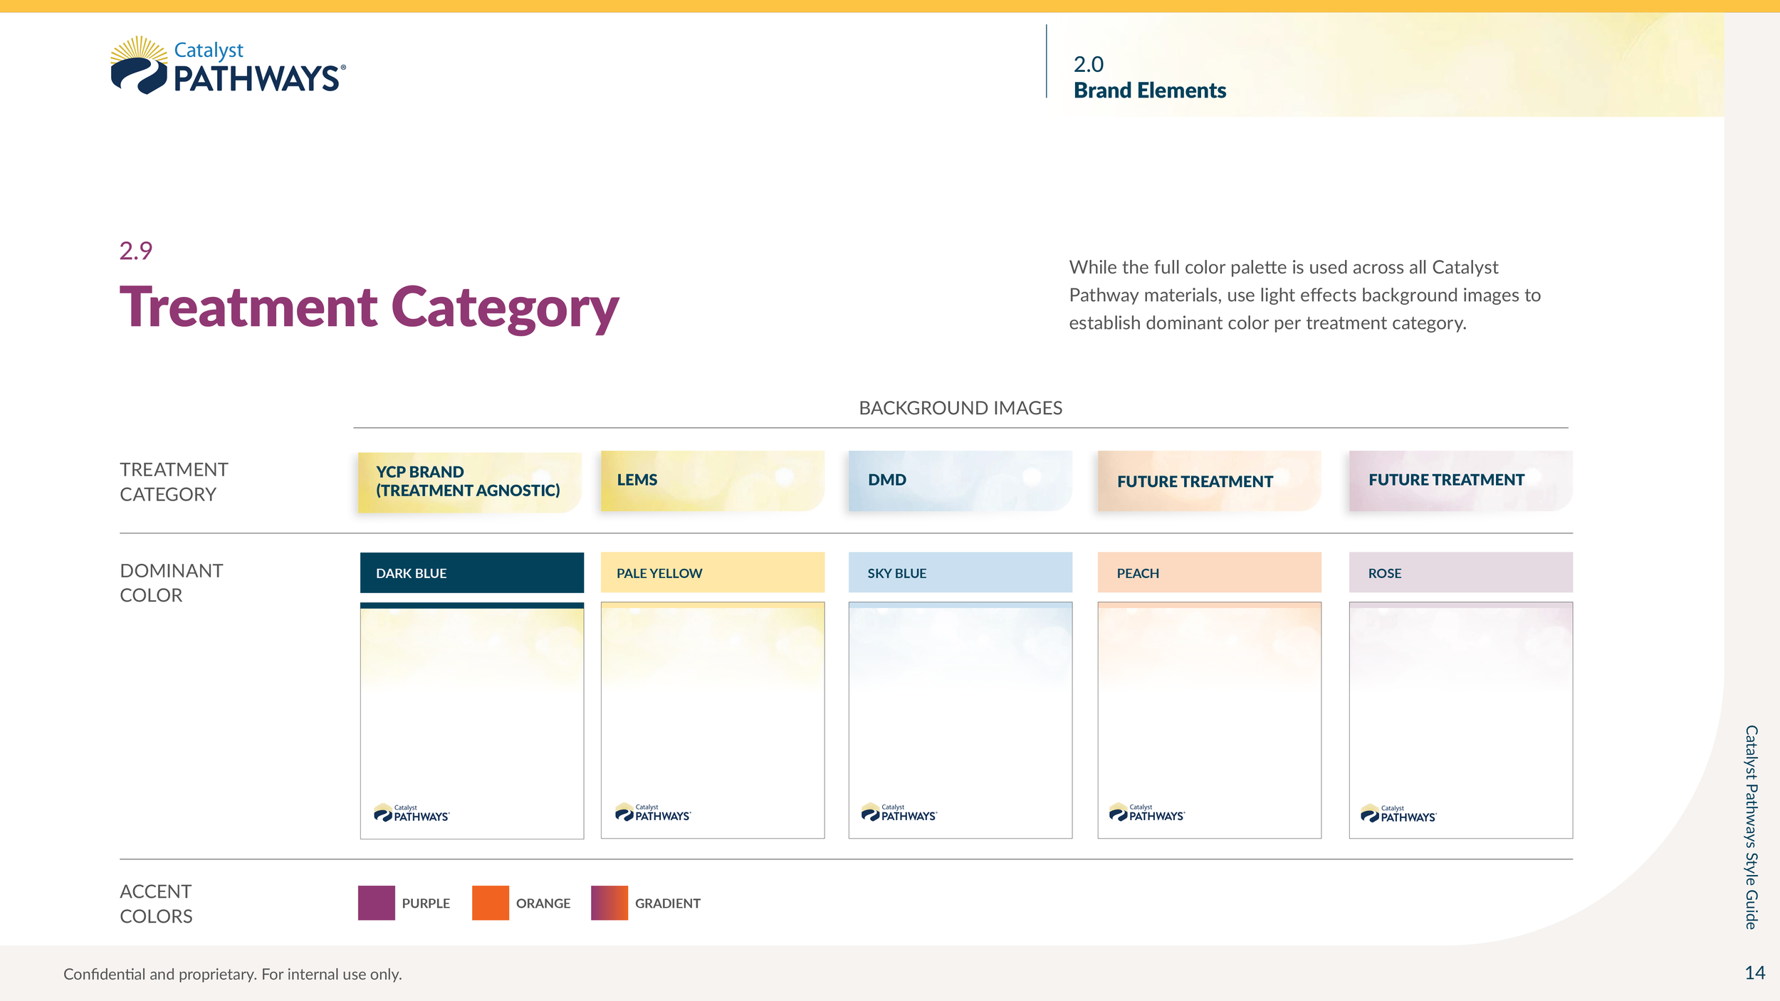Select the DMD treatment category tab
Image resolution: width=1780 pixels, height=1001 pixels.
click(960, 481)
